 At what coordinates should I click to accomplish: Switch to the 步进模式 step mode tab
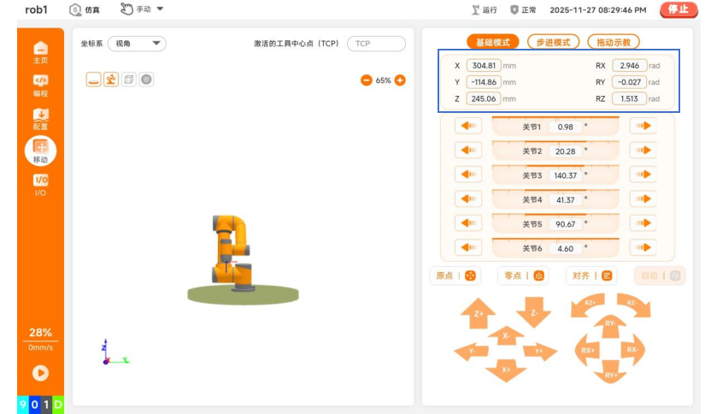coord(553,42)
